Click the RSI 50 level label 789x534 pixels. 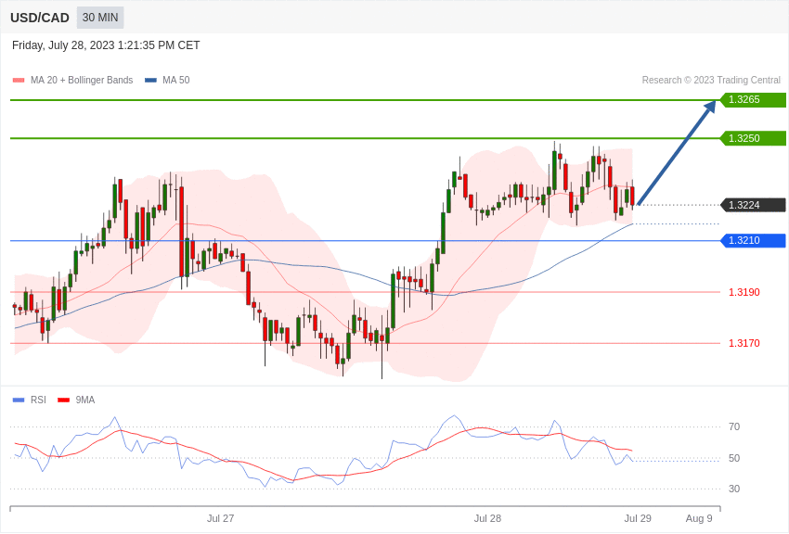pos(734,458)
